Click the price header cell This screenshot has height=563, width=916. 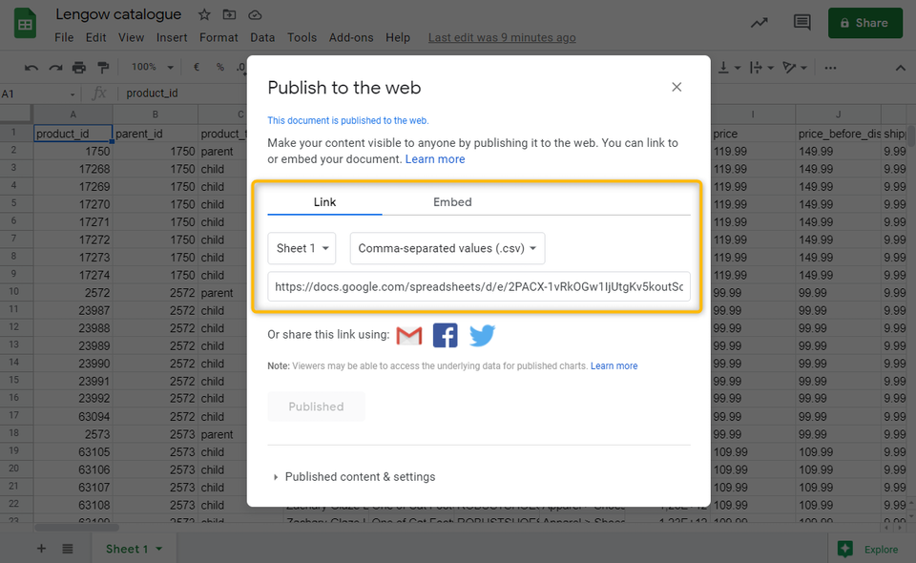(x=753, y=134)
